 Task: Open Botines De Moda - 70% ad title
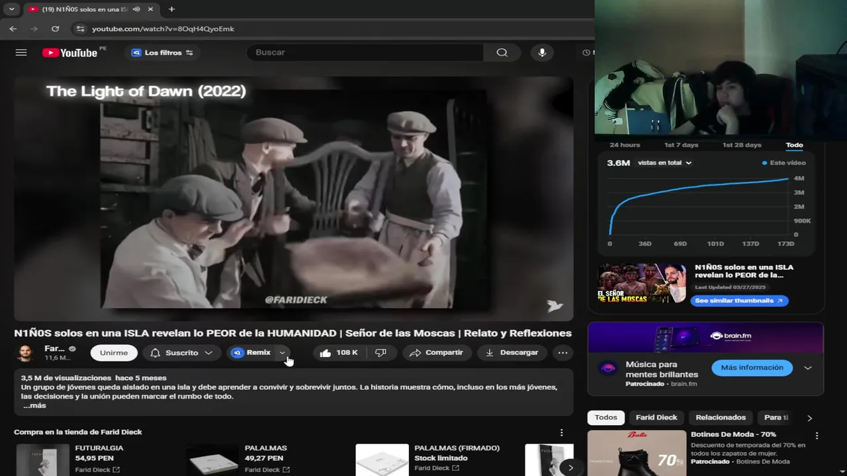click(733, 434)
